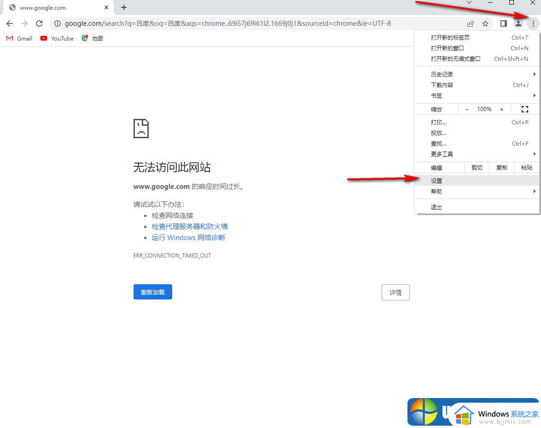Share this page icon
Image resolution: width=541 pixels, height=428 pixels.
pos(470,23)
